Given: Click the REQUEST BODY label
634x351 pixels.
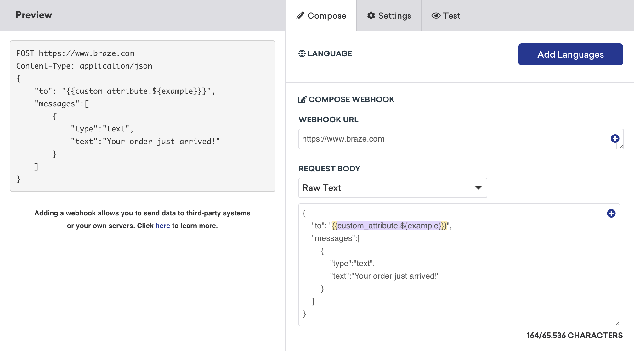Looking at the screenshot, I should (329, 169).
